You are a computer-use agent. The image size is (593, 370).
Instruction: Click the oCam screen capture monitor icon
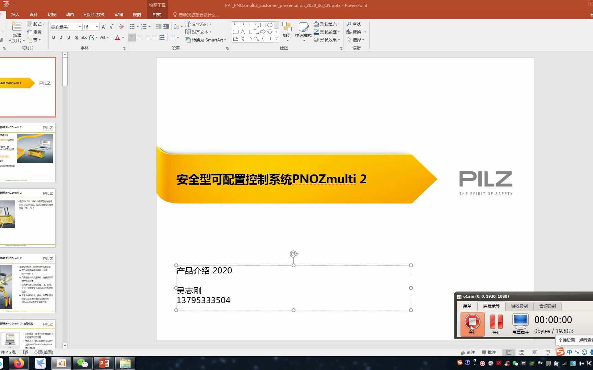click(x=520, y=322)
